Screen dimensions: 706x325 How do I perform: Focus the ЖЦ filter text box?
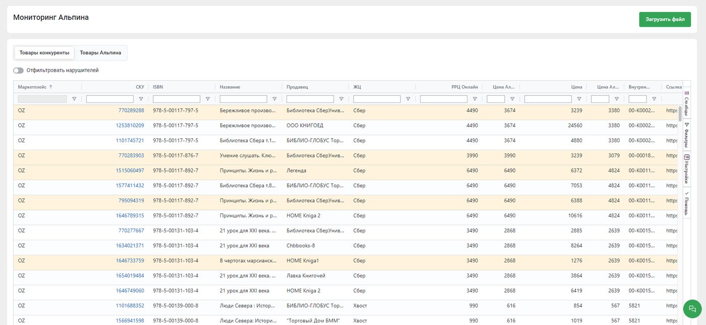click(x=377, y=99)
